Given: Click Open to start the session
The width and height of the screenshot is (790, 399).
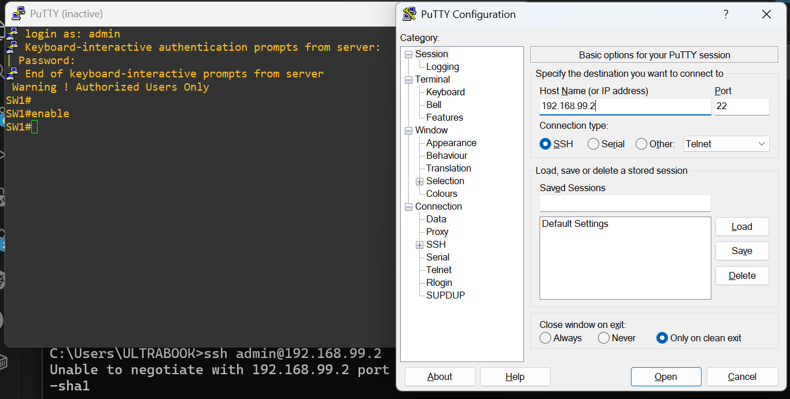Looking at the screenshot, I should click(666, 377).
